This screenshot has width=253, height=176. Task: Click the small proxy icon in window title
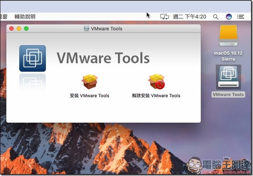coord(86,28)
